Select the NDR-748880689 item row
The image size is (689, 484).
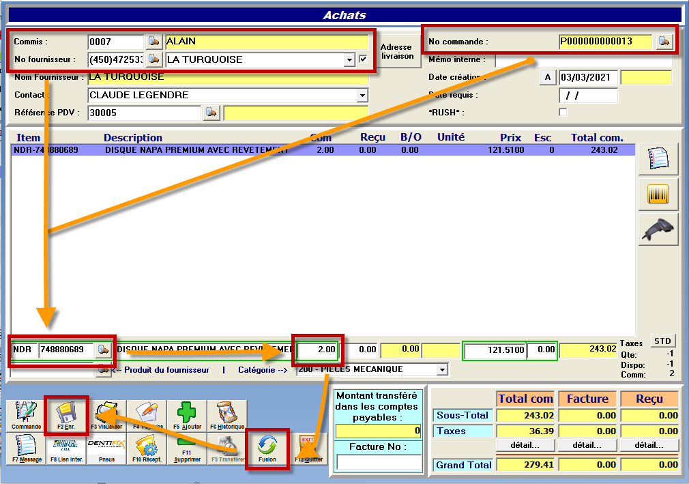(x=323, y=150)
